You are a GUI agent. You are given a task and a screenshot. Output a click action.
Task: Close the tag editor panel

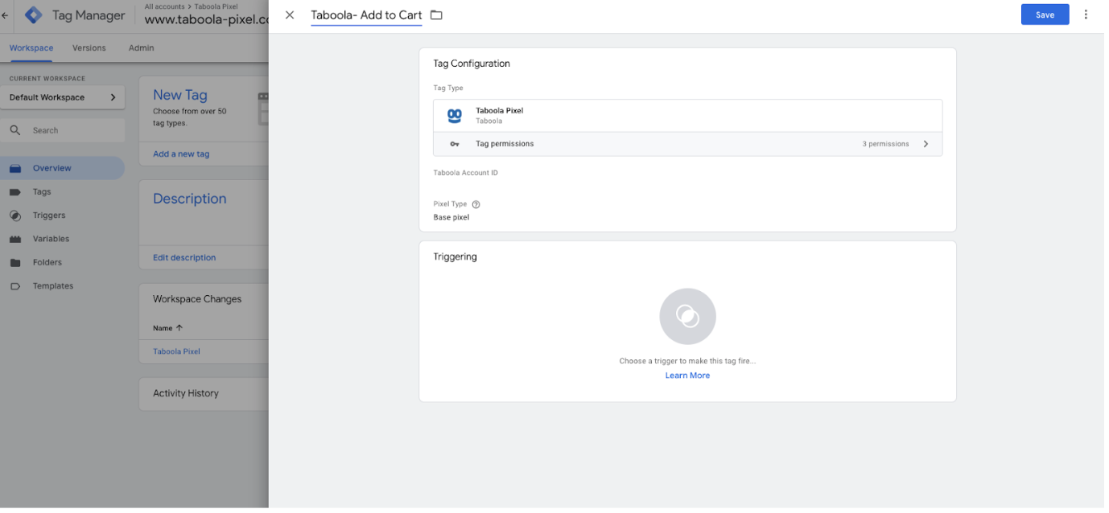pos(290,14)
